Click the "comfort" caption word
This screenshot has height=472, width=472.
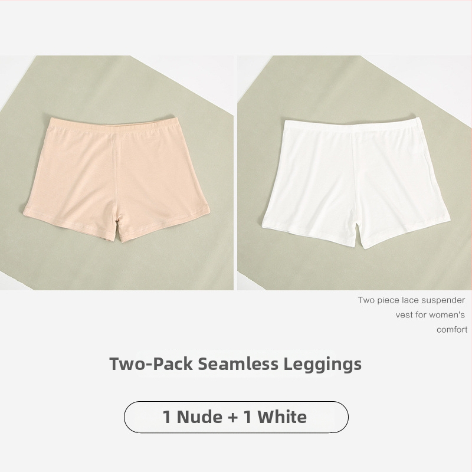(452, 330)
